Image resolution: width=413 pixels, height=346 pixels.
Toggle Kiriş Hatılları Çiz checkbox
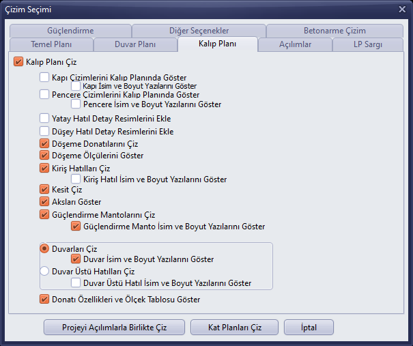(44, 168)
